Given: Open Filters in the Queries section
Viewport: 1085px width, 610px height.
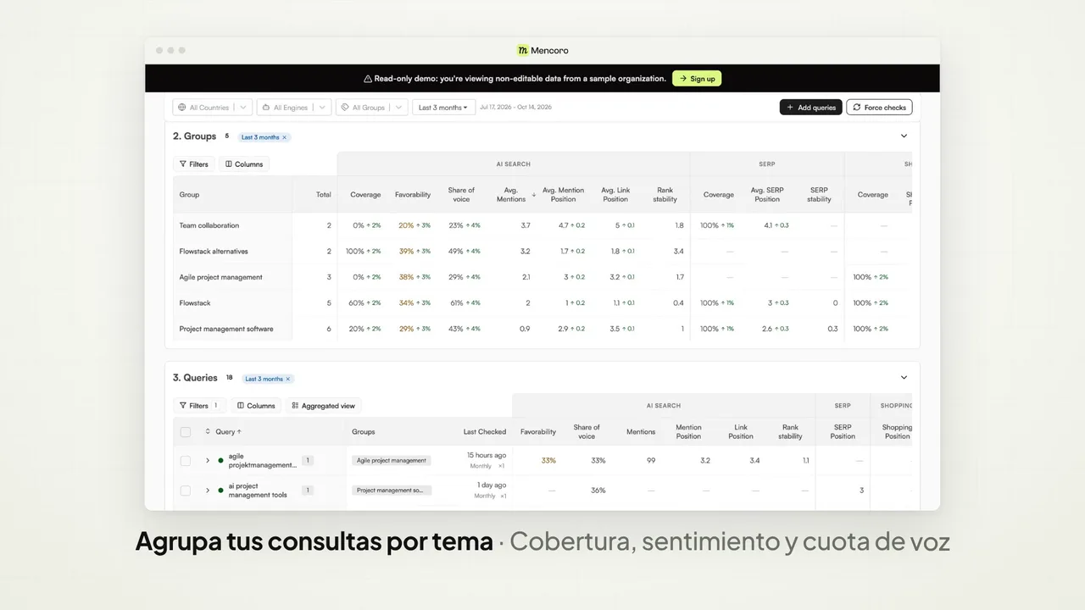Looking at the screenshot, I should click(200, 406).
